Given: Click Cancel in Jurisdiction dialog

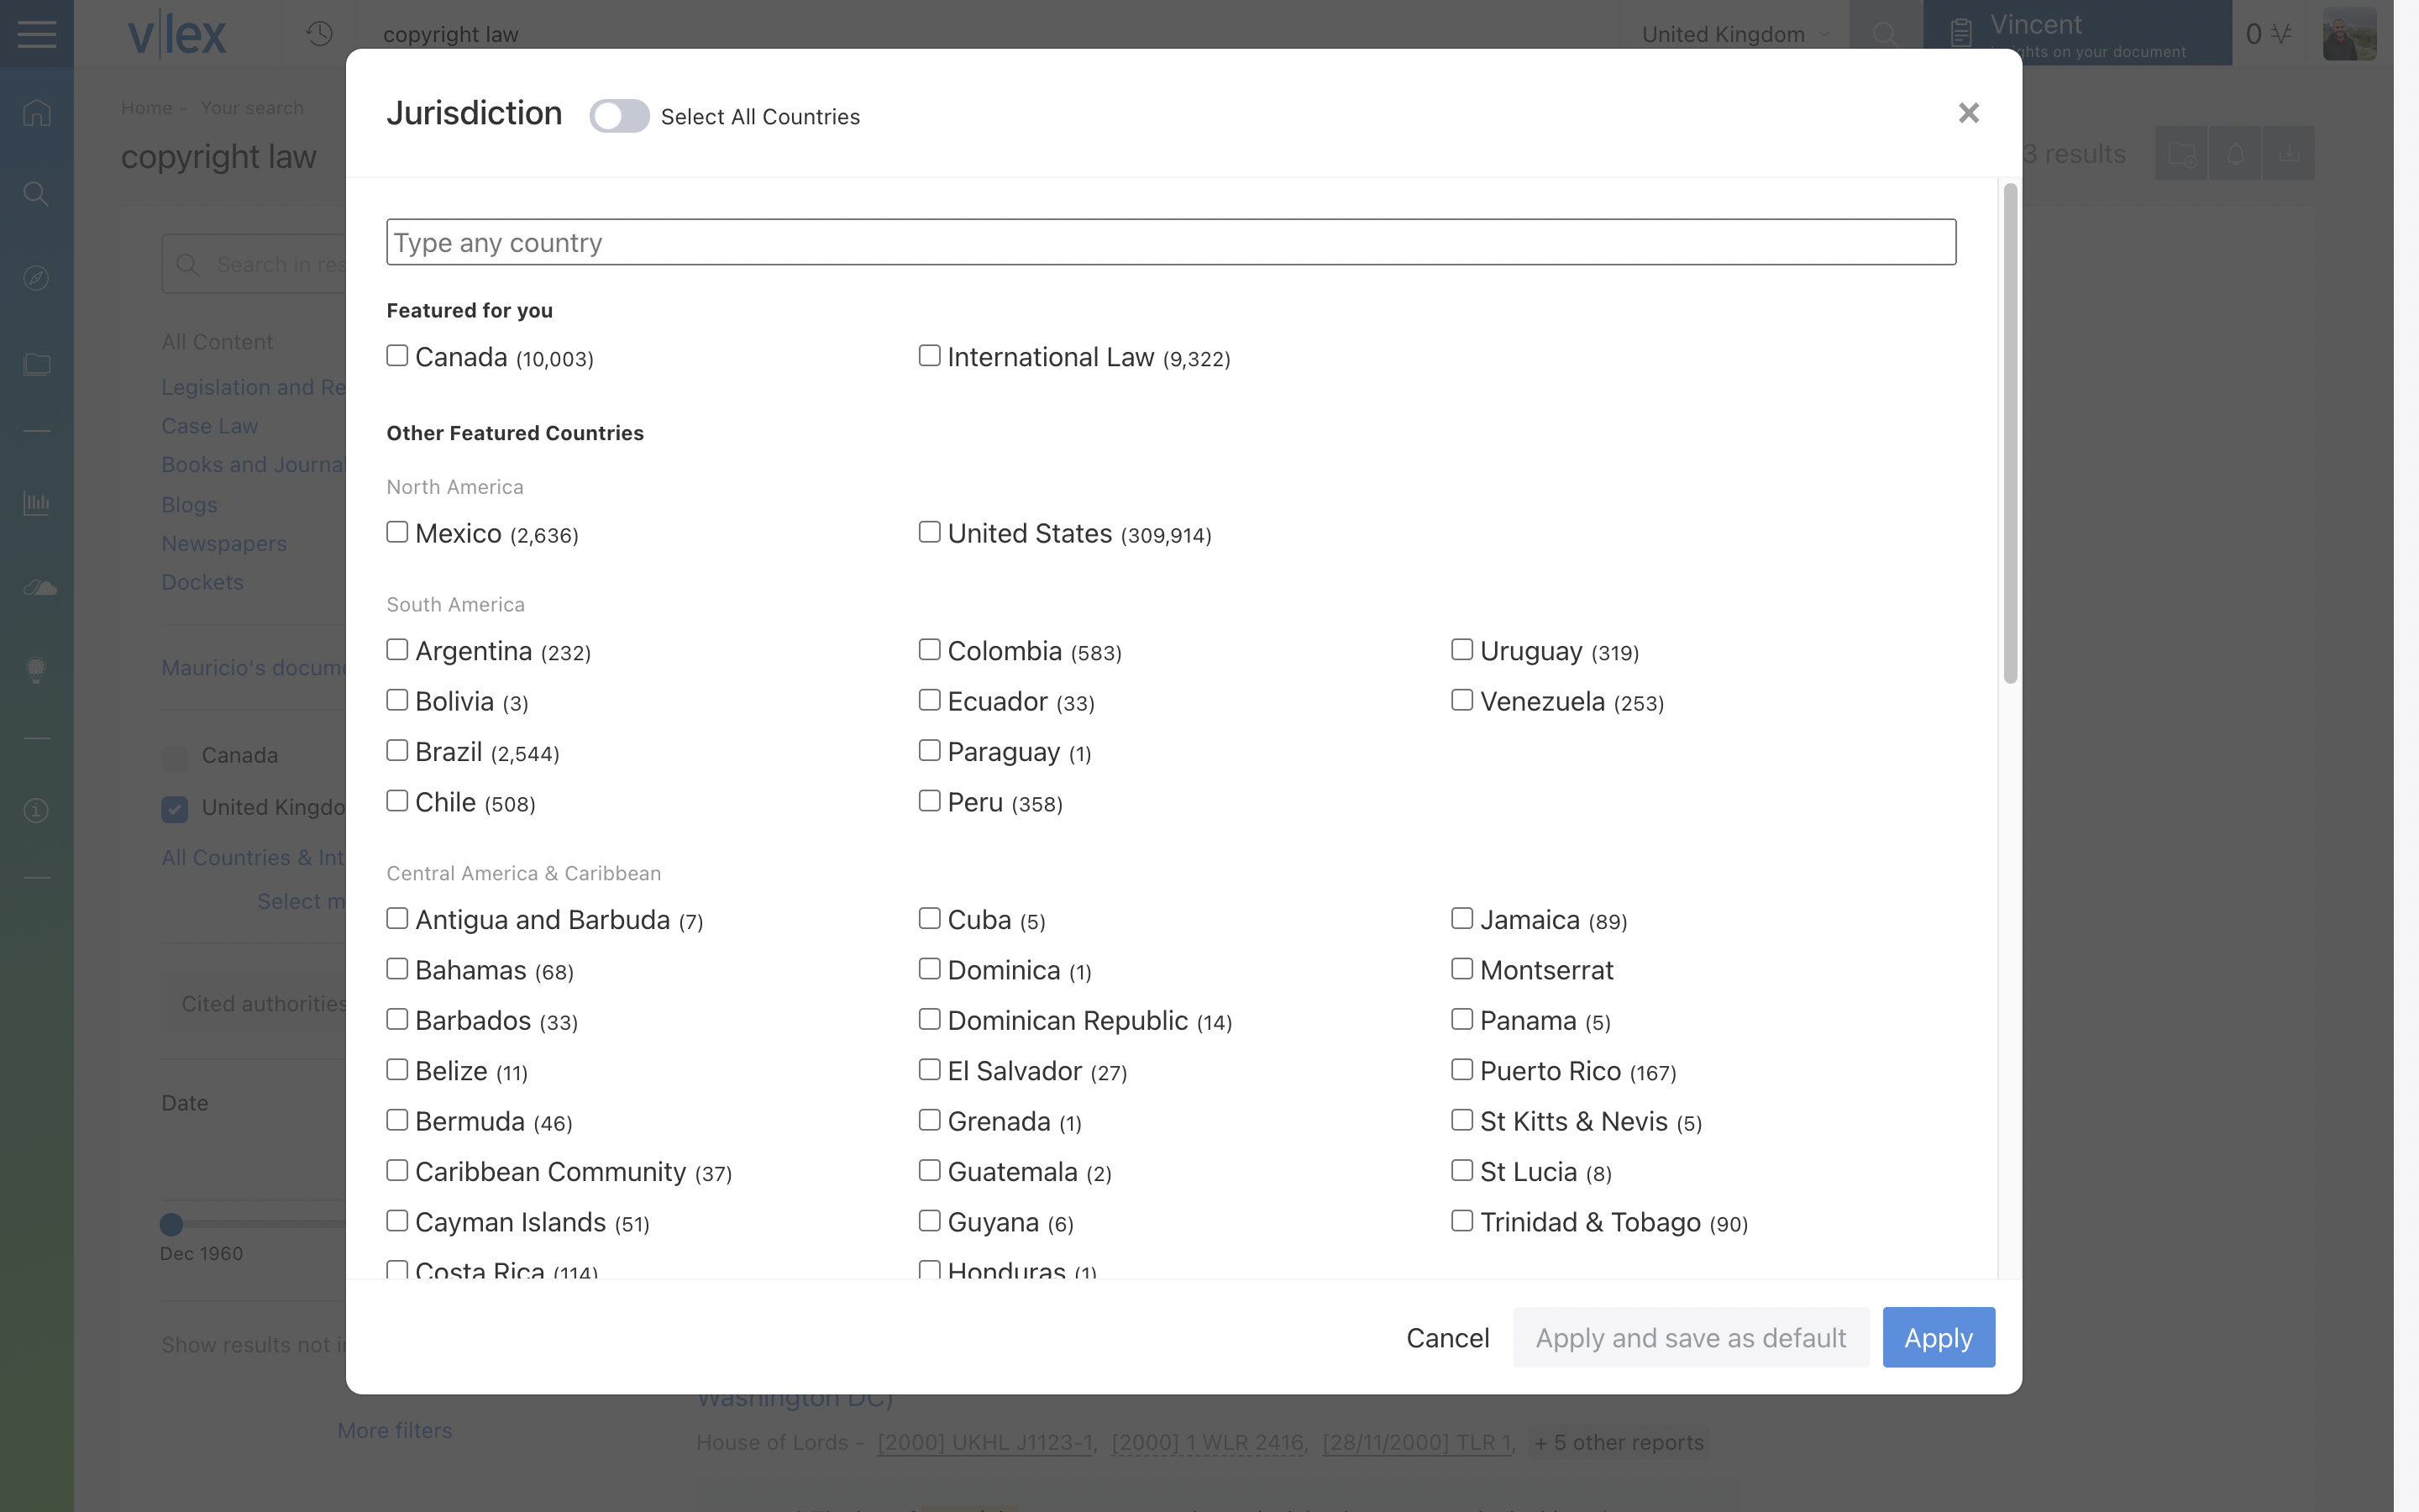Looking at the screenshot, I should tap(1447, 1338).
